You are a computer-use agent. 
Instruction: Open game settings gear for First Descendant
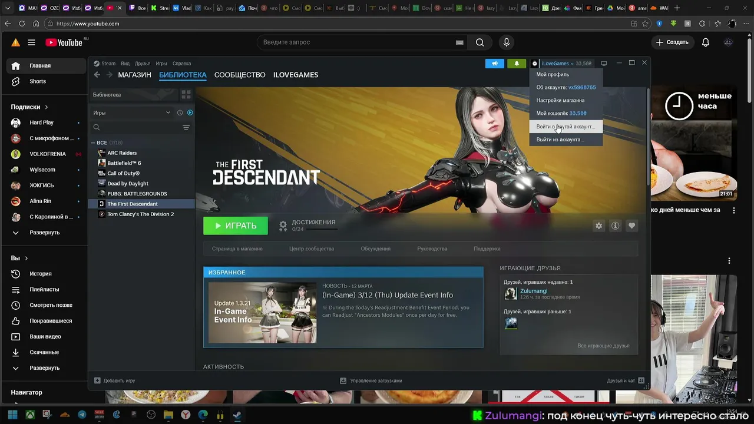click(x=598, y=226)
